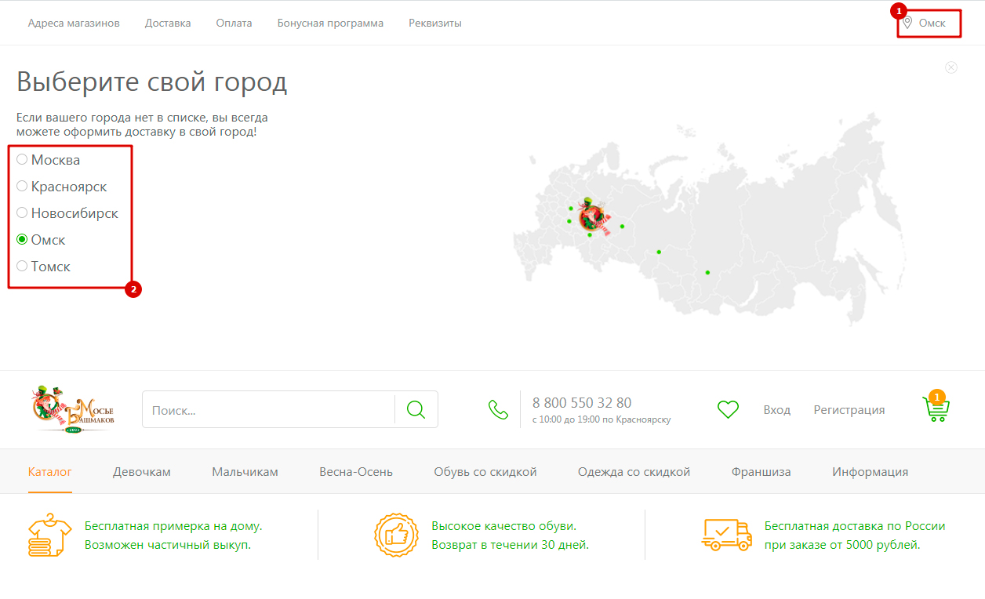Image resolution: width=985 pixels, height=599 pixels.
Task: Open the Бонусная программа link
Action: (x=330, y=24)
